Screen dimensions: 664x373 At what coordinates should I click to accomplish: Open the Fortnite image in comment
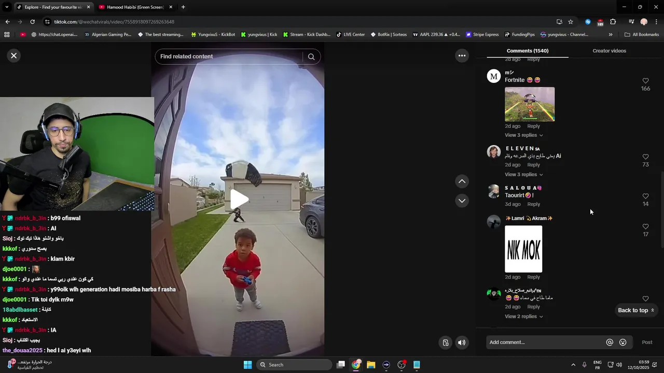(530, 104)
